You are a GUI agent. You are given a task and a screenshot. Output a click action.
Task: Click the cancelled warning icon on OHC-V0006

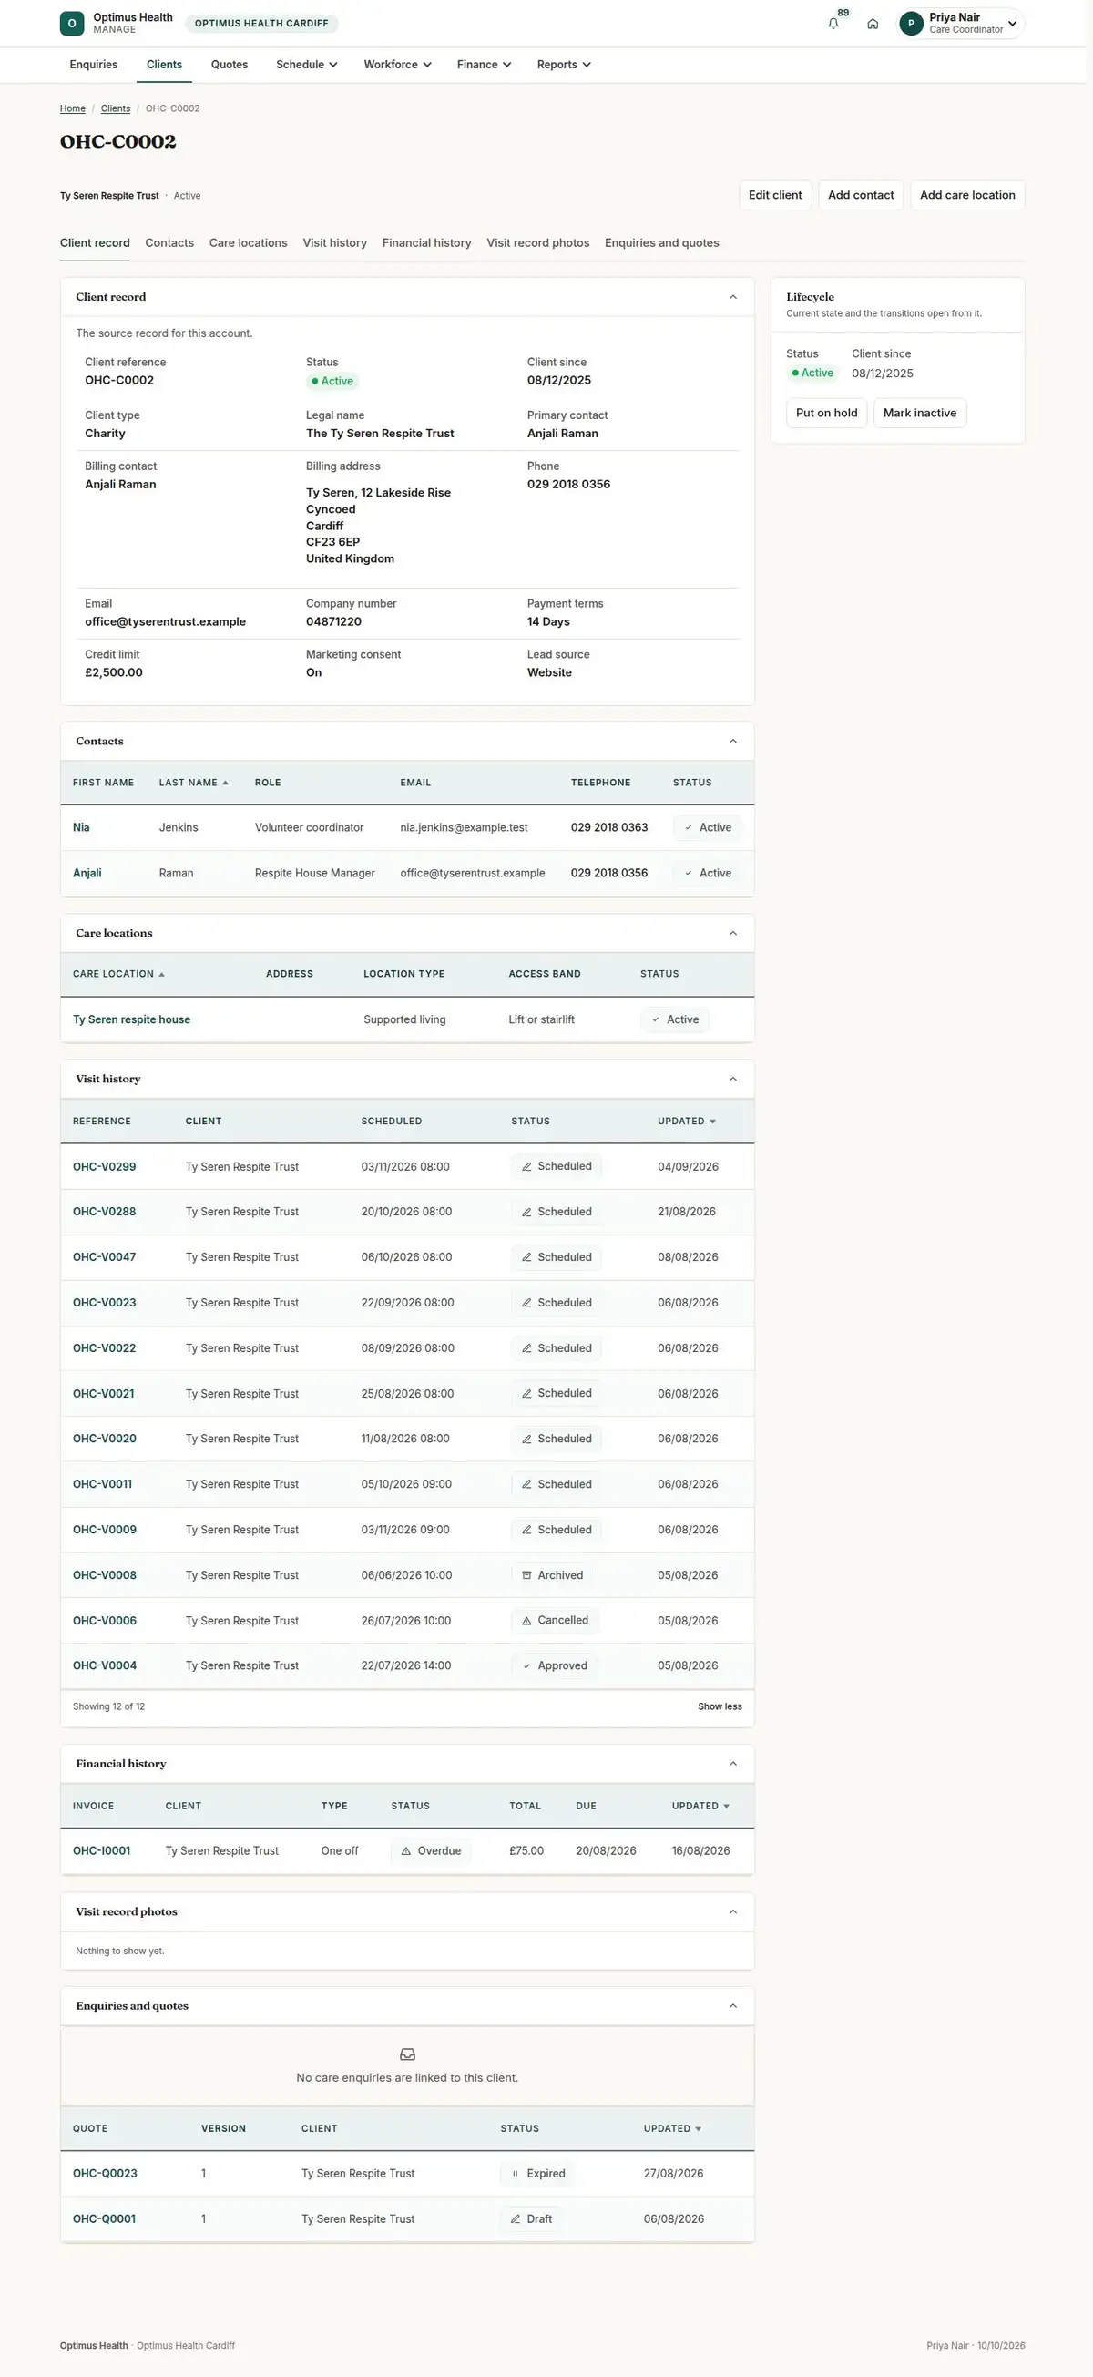(526, 1620)
